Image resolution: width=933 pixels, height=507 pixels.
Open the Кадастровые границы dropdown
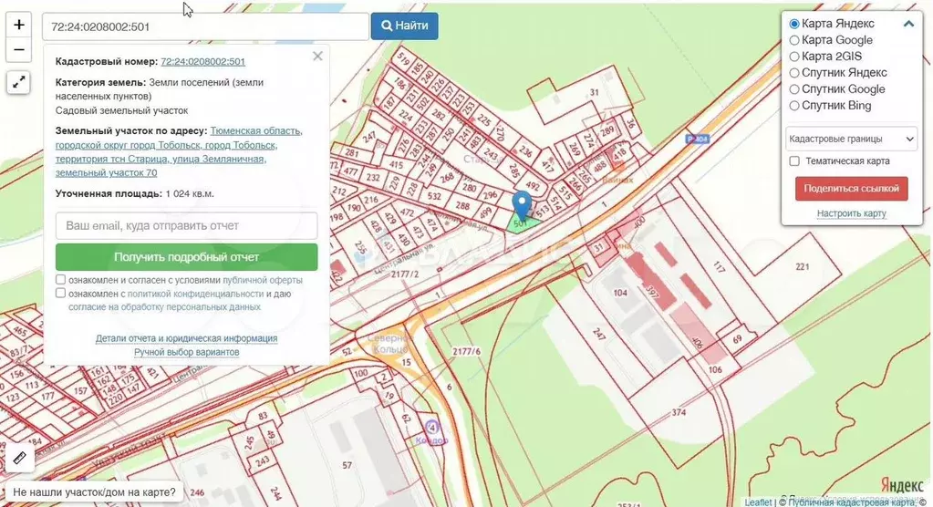[851, 139]
